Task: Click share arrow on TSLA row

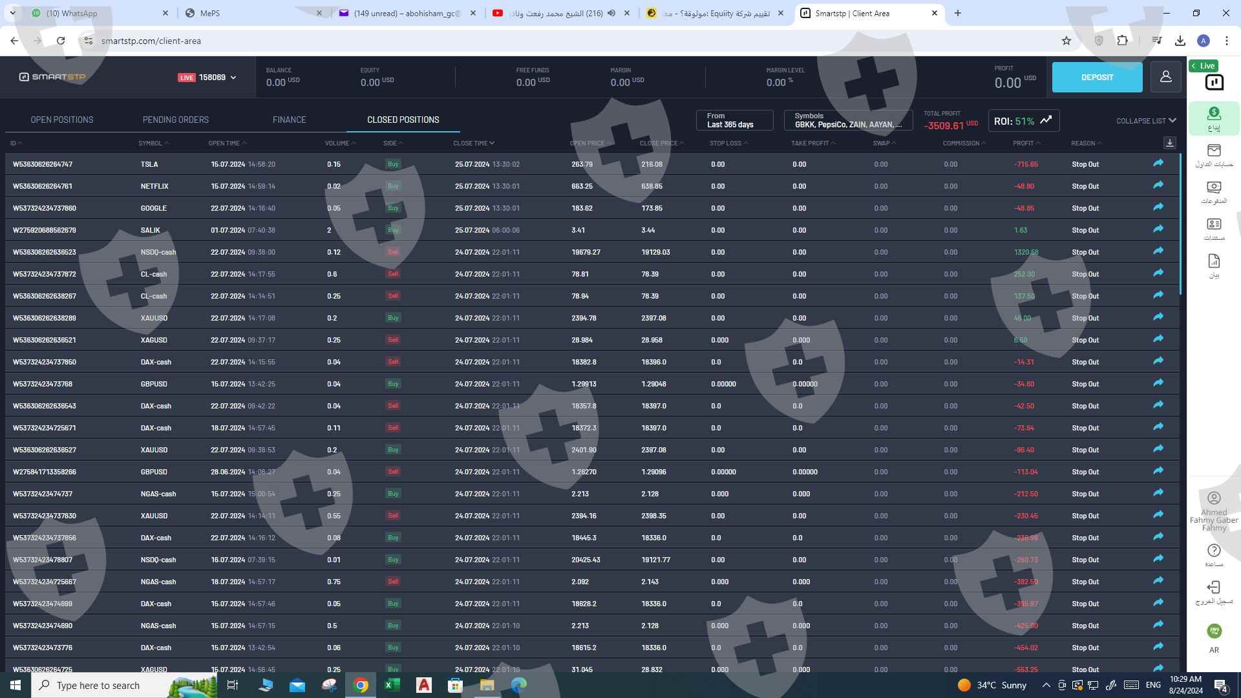Action: tap(1158, 164)
